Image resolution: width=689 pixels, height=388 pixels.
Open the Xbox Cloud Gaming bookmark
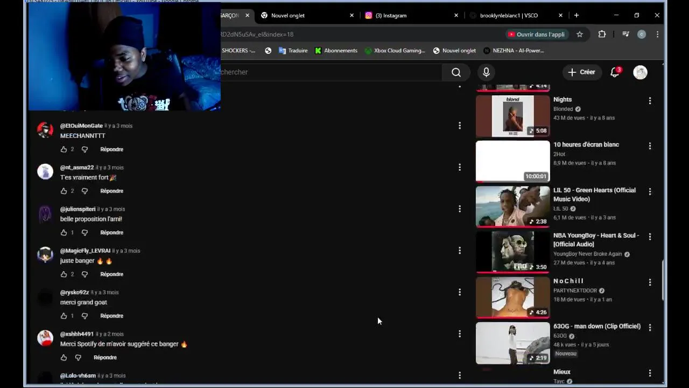pyautogui.click(x=395, y=51)
